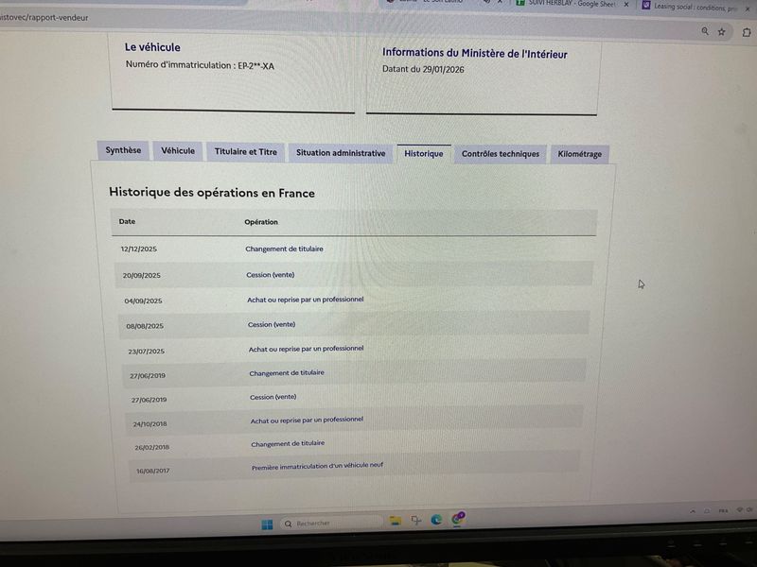
Task: Go to the Situation administrative tab
Action: pos(341,153)
